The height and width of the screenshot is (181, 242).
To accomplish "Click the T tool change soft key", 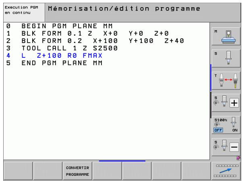I will (226, 81).
